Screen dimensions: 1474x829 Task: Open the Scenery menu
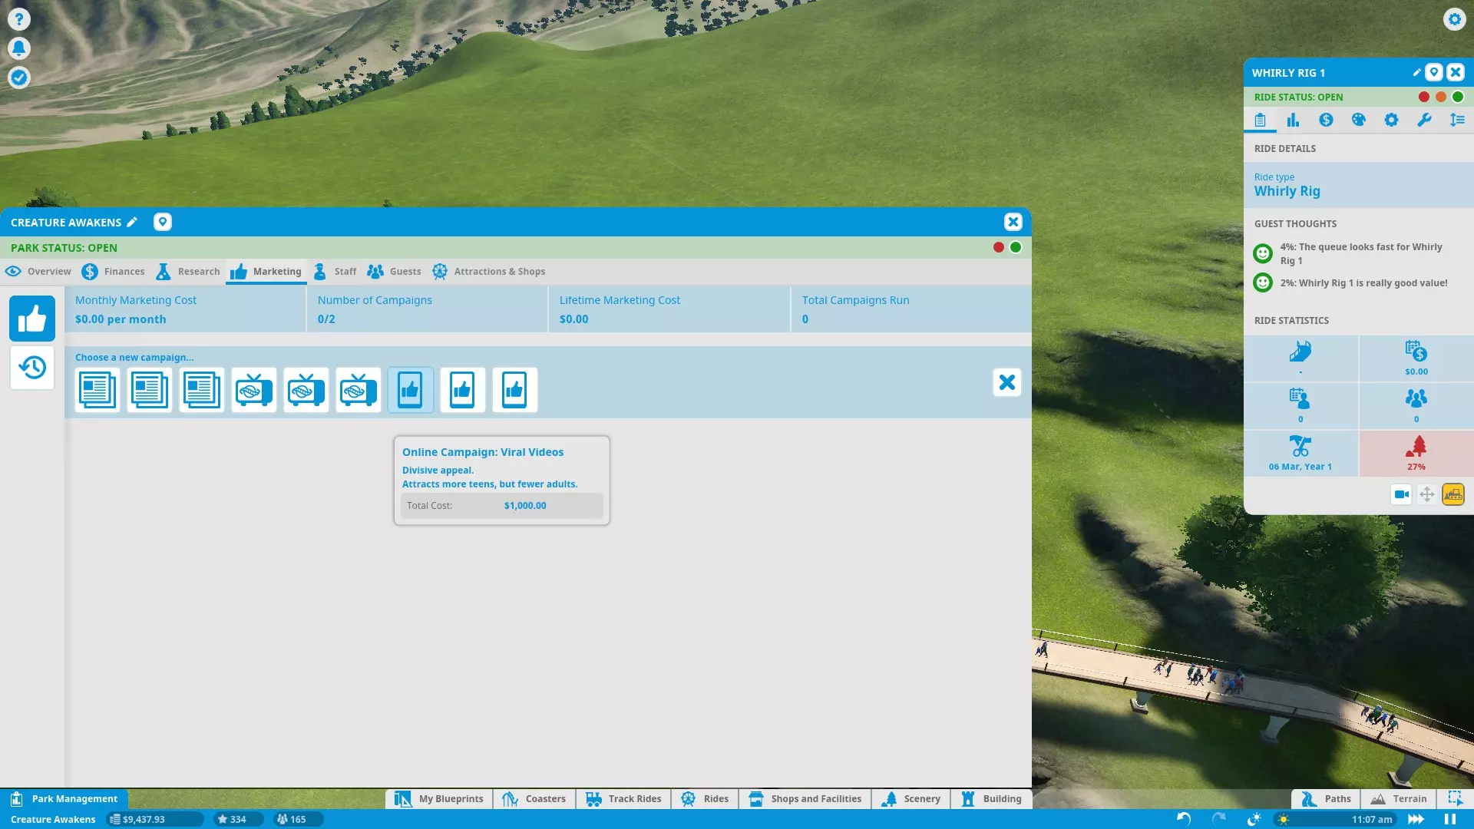(911, 799)
